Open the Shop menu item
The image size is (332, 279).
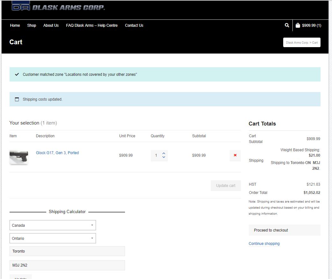pyautogui.click(x=32, y=25)
